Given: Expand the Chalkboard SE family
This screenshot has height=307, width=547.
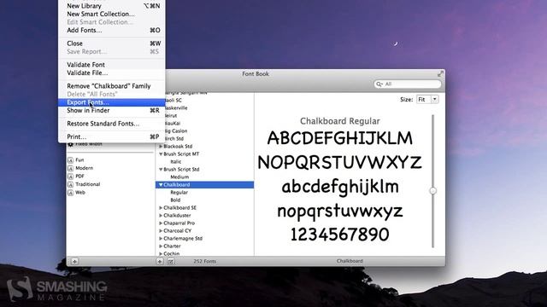Looking at the screenshot, I should [x=161, y=208].
